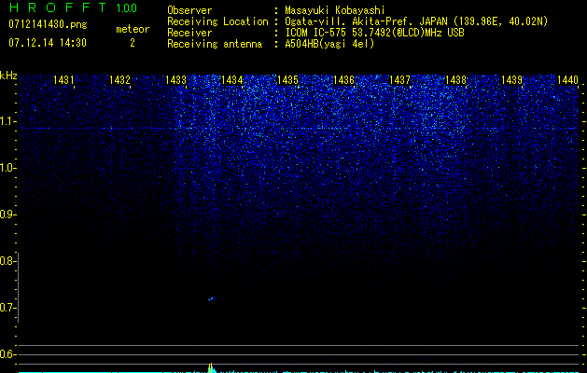This screenshot has width=587, height=373.
Task: Click the 1437 time marker
Action: (x=399, y=79)
